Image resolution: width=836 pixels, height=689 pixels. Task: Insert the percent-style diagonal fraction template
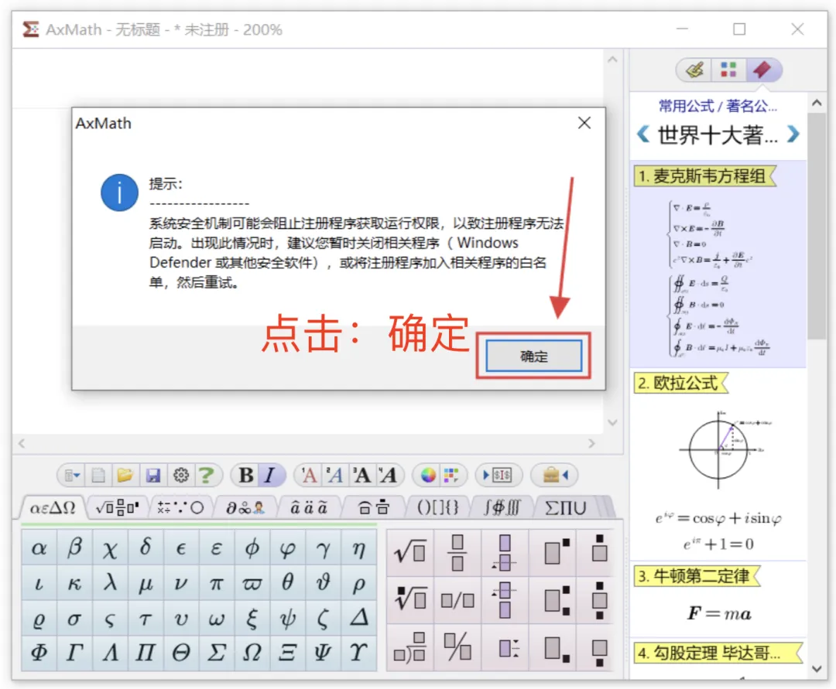tap(457, 647)
